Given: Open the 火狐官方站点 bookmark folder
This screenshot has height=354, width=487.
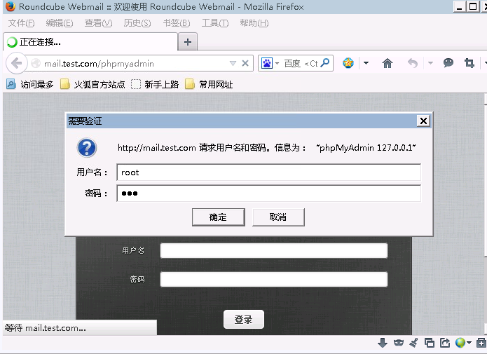Looking at the screenshot, I should (x=92, y=84).
